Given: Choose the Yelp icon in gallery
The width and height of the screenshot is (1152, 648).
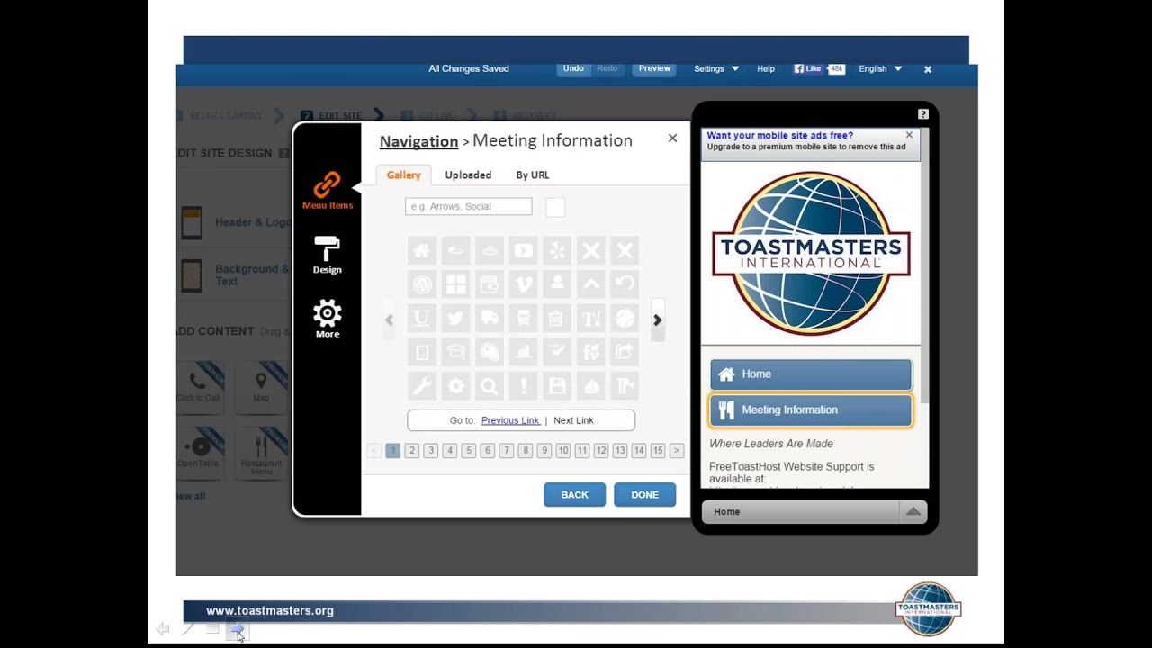Looking at the screenshot, I should click(557, 251).
